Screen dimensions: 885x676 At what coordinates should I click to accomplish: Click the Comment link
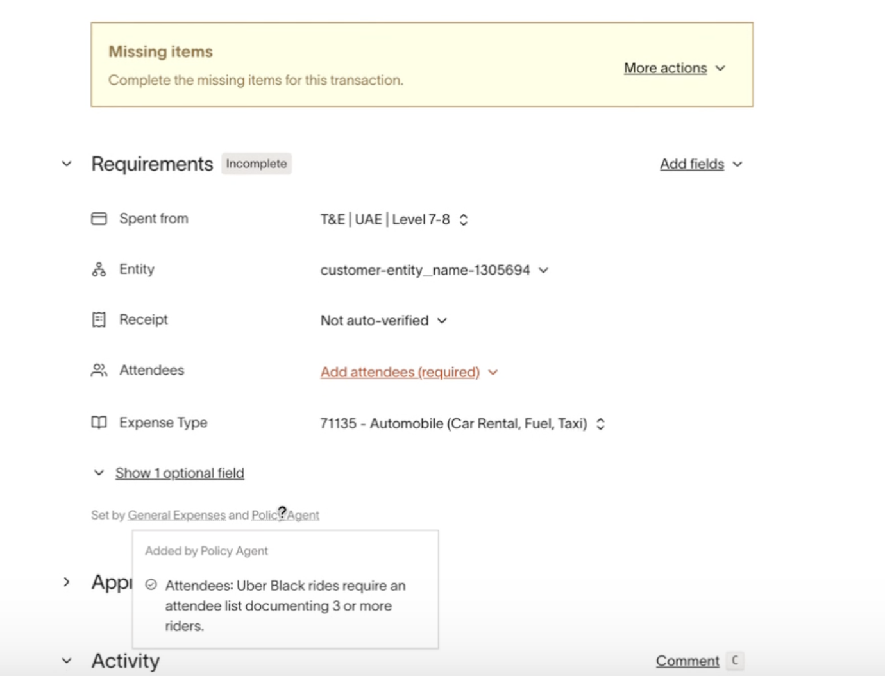[687, 661]
